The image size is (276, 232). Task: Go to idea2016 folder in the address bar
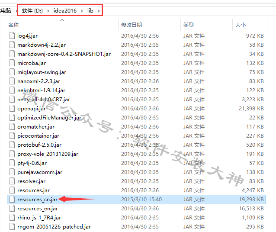[65, 11]
